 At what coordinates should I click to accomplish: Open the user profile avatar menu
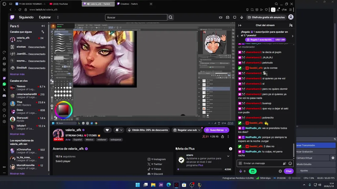point(291,17)
